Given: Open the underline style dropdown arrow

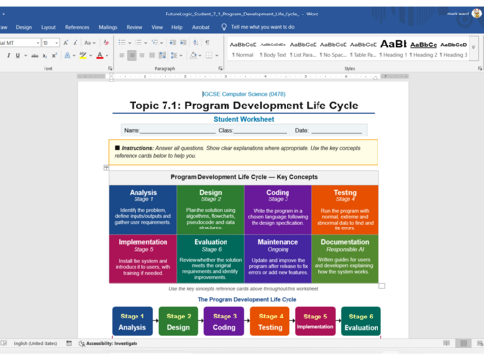Looking at the screenshot, I should (x=25, y=56).
